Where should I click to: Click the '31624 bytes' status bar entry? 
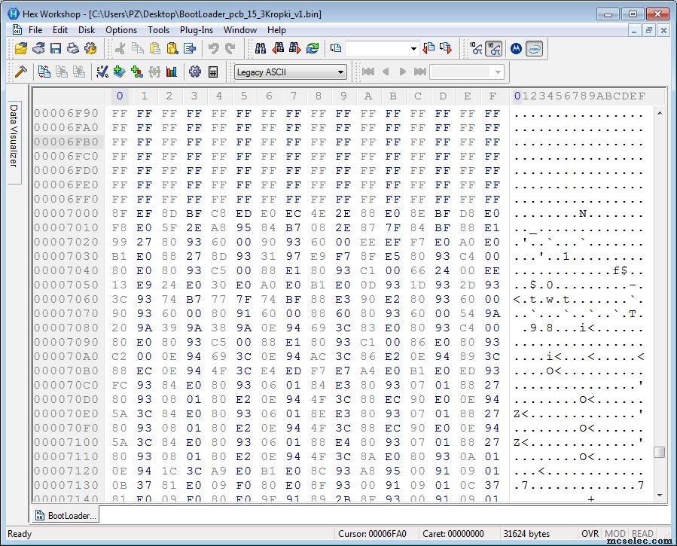(526, 534)
